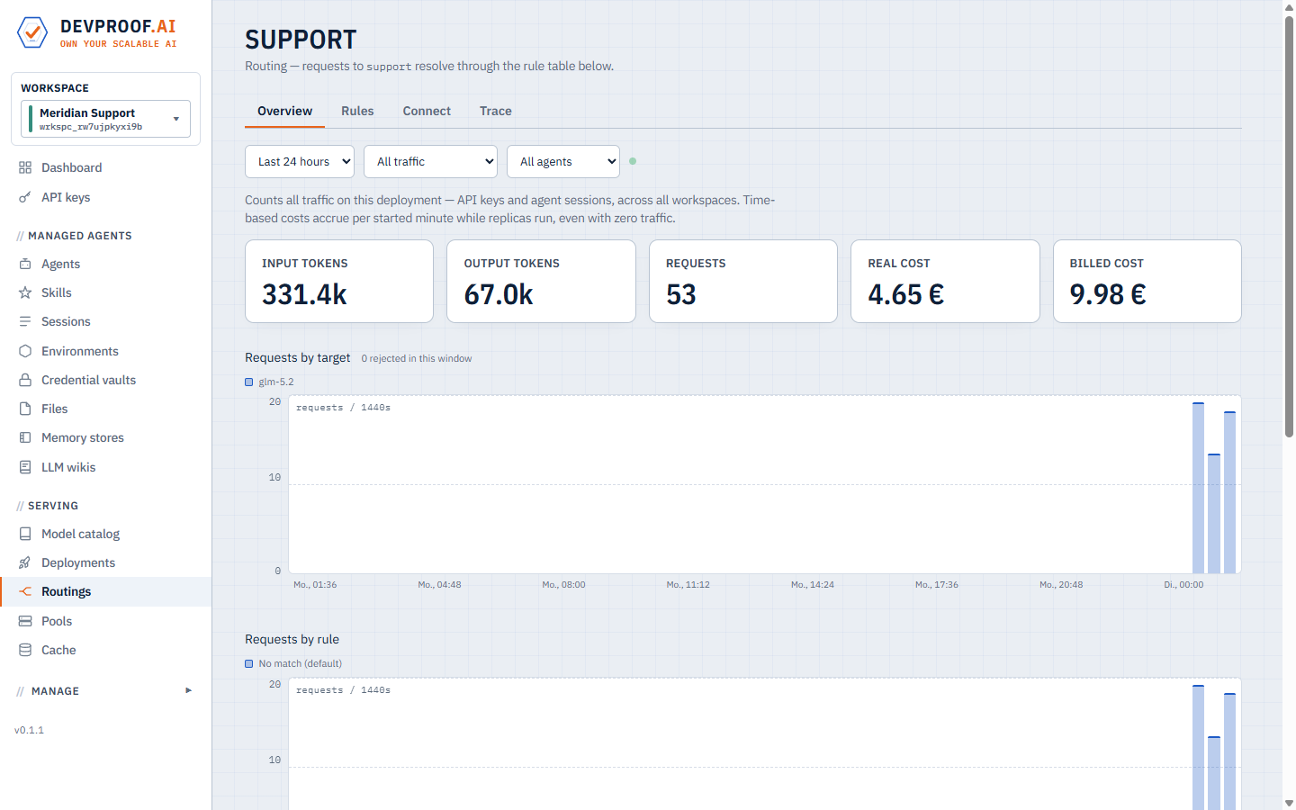Open the Dashboard page

pyautogui.click(x=105, y=167)
